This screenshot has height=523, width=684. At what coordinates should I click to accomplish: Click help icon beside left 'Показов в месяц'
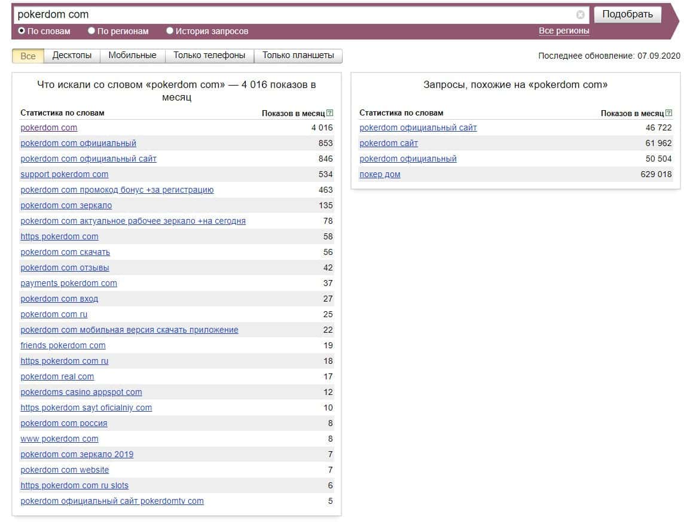330,113
